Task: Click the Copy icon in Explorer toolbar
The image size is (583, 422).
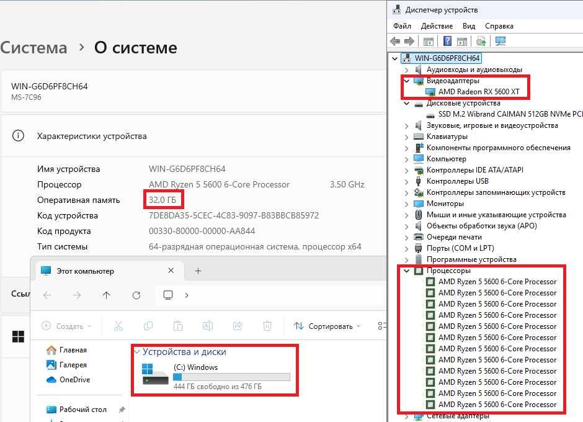Action: tap(148, 326)
